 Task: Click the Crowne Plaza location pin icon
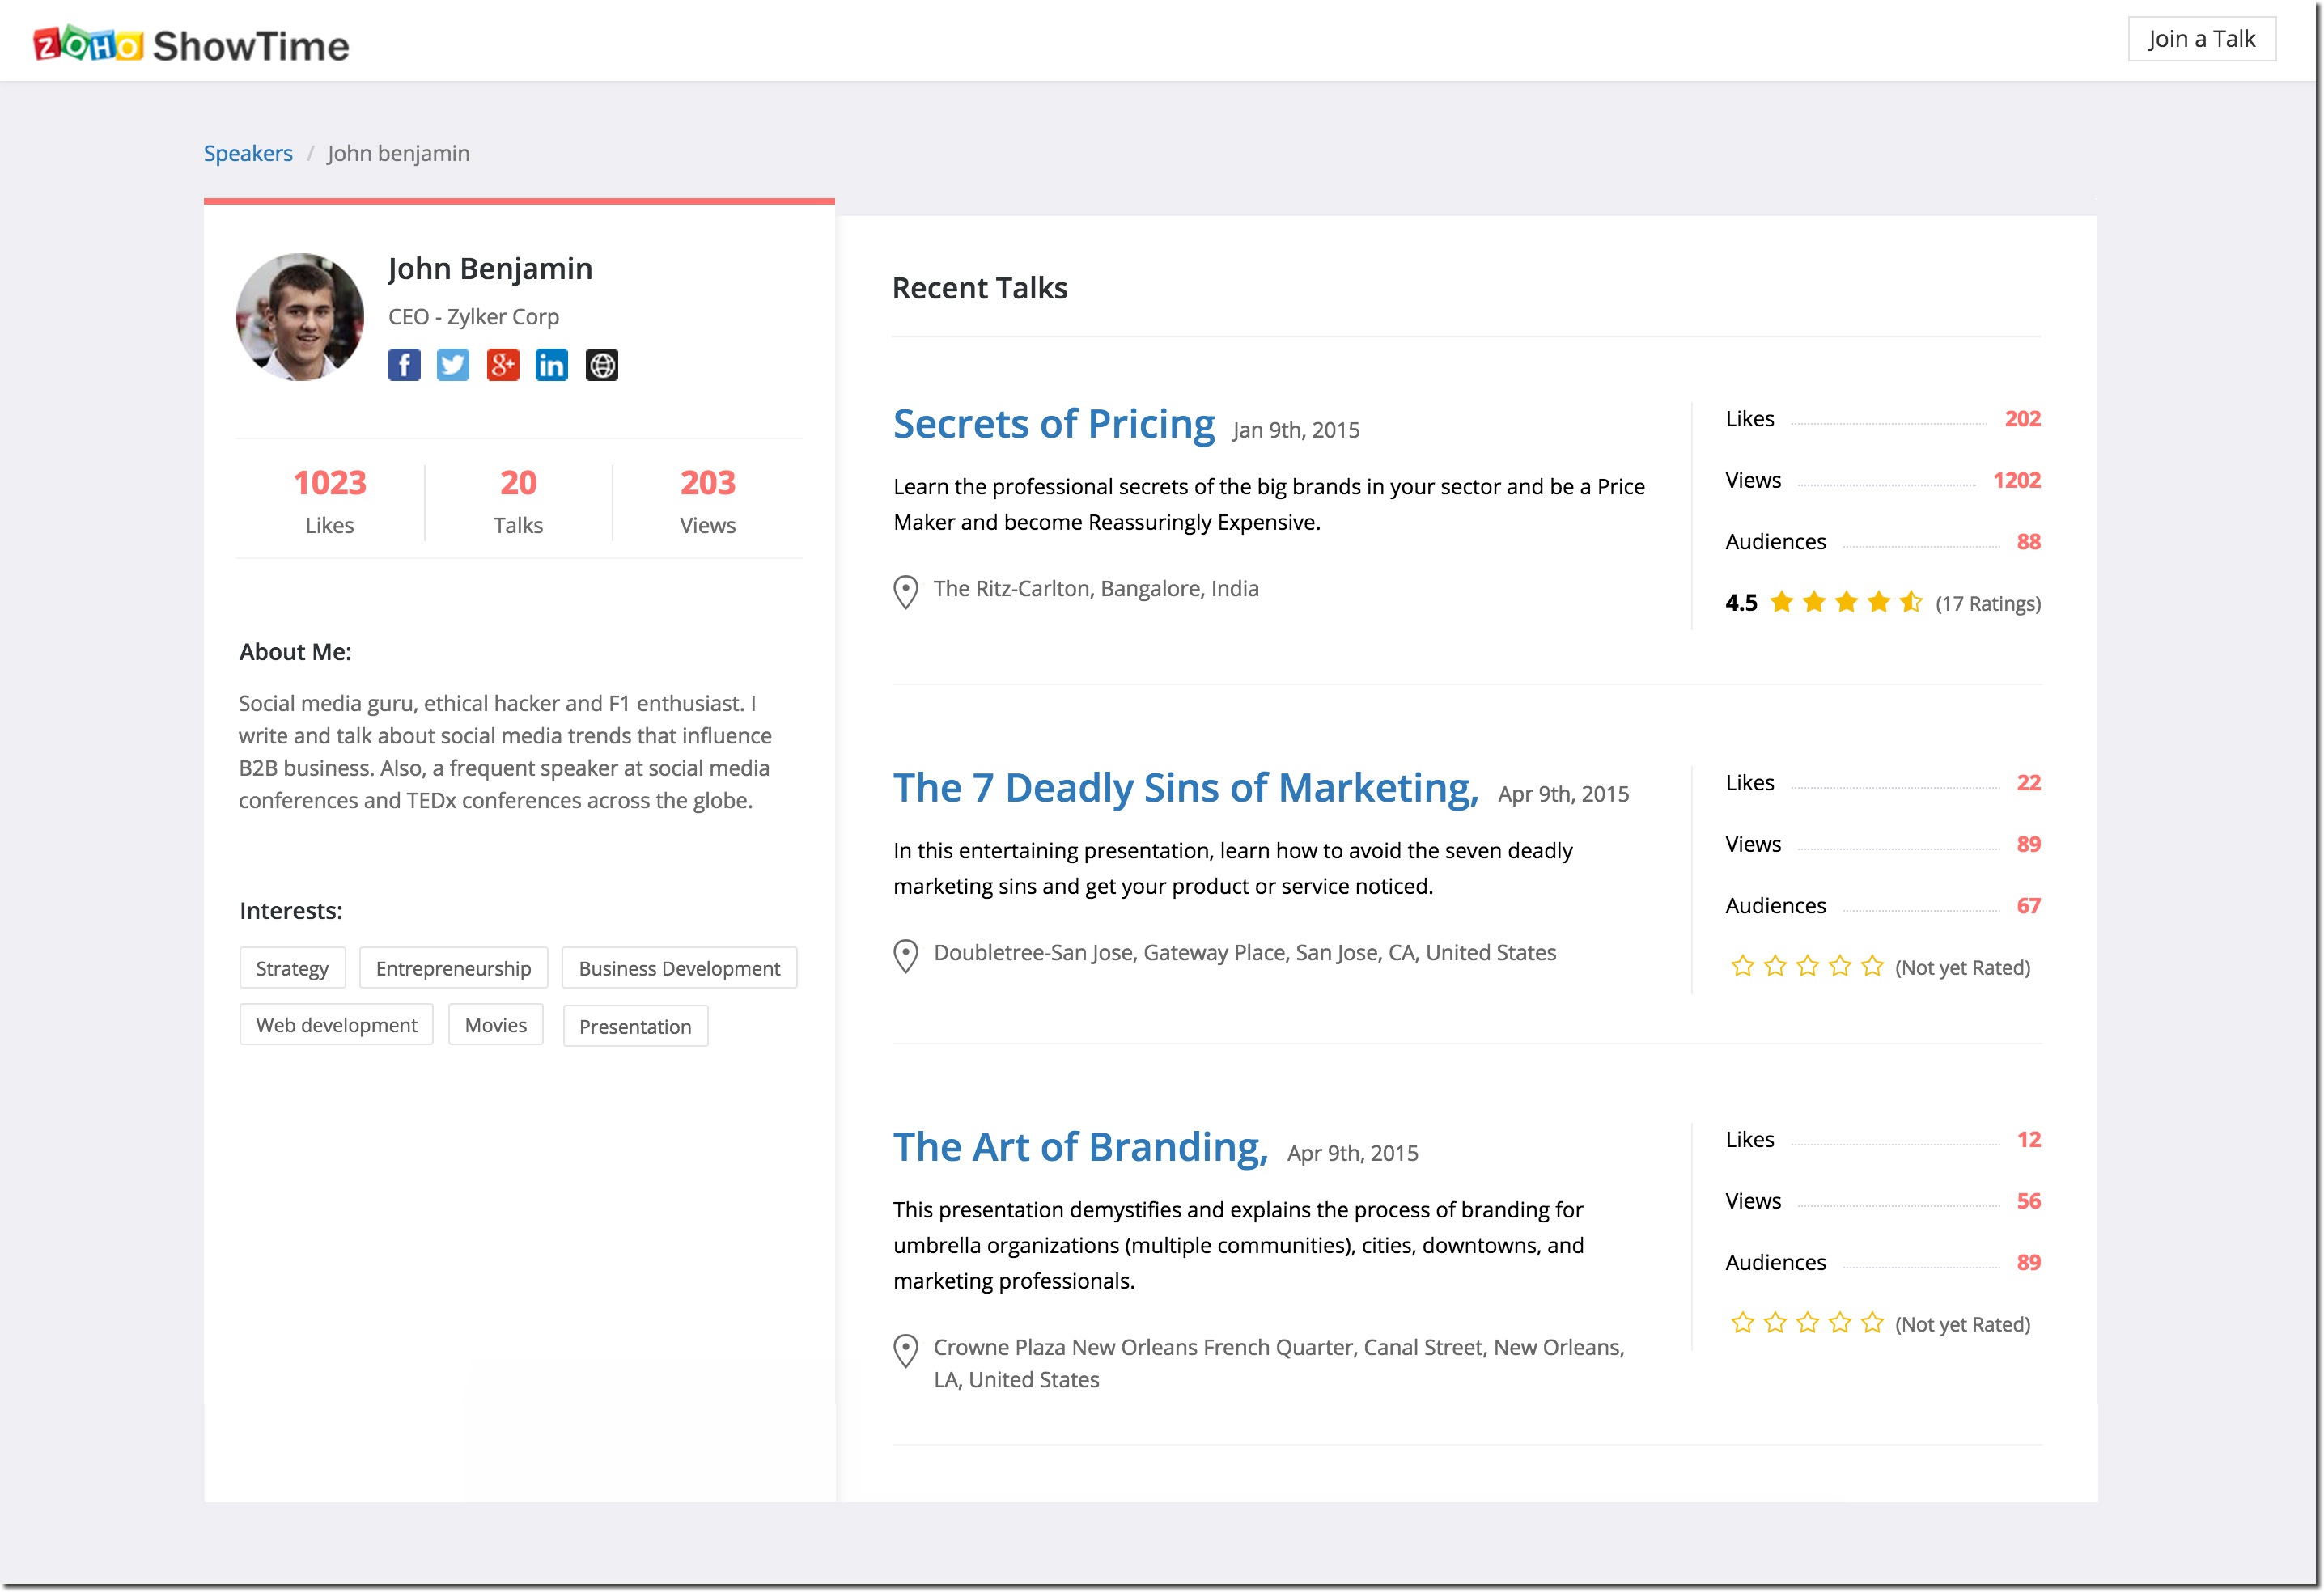coord(905,1350)
